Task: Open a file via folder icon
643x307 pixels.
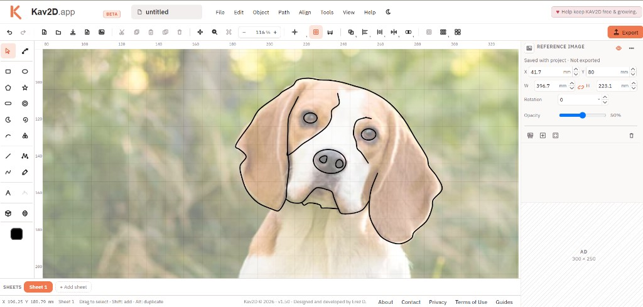Action: (x=58, y=32)
